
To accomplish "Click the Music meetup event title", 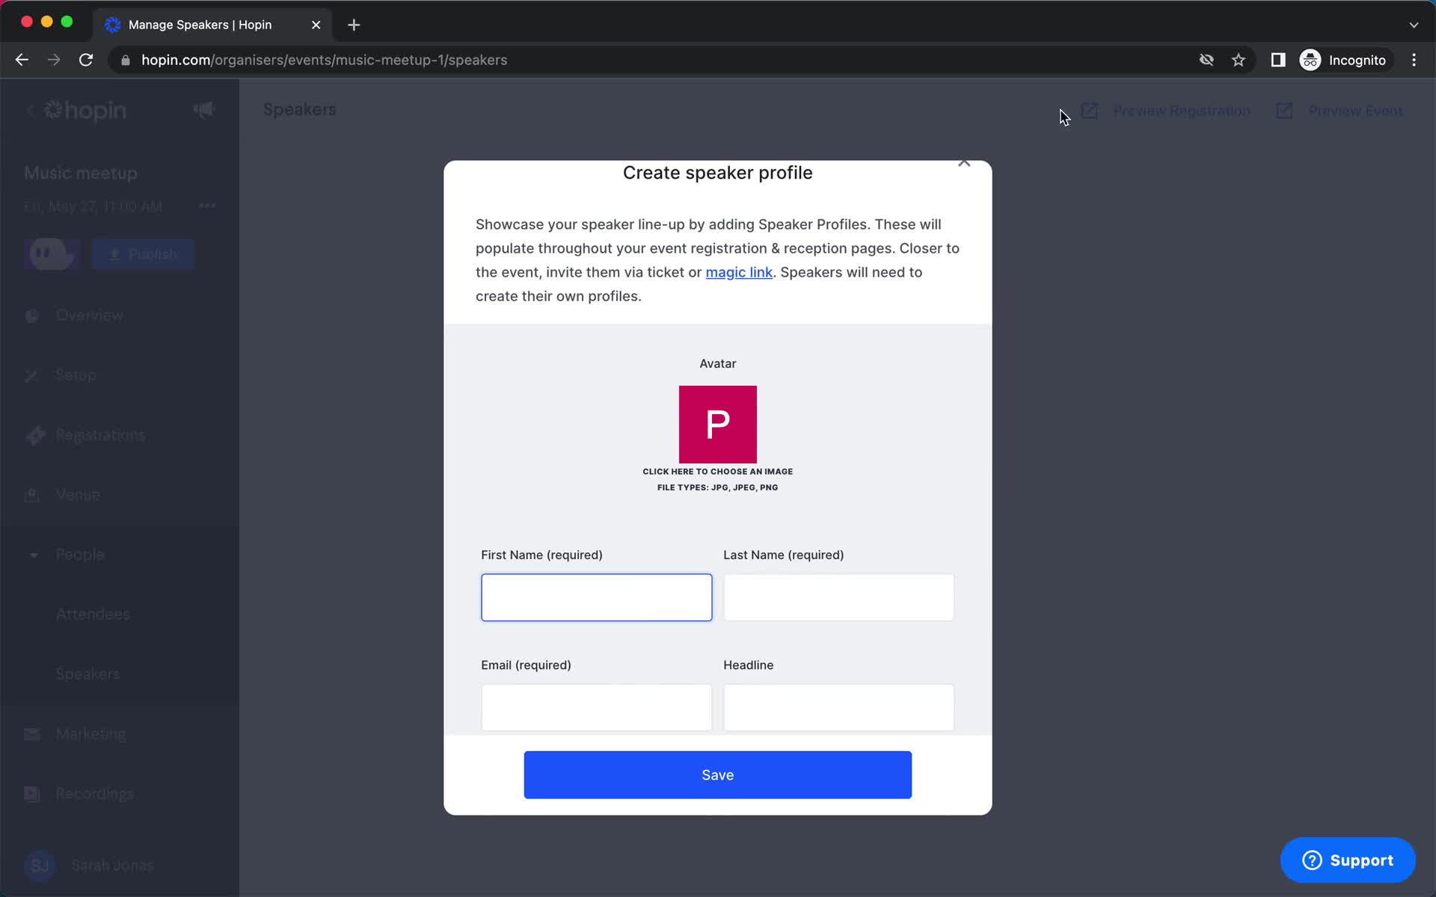I will (x=81, y=173).
